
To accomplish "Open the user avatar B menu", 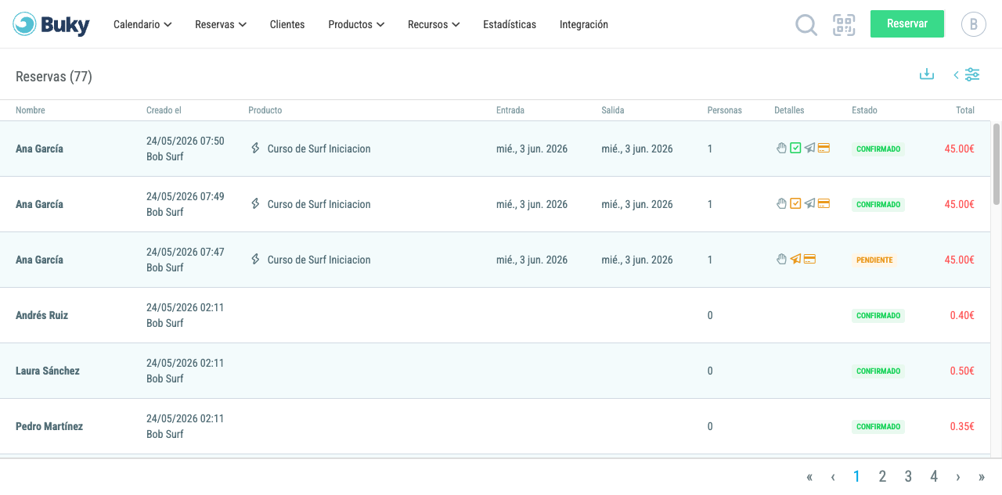I will click(973, 24).
